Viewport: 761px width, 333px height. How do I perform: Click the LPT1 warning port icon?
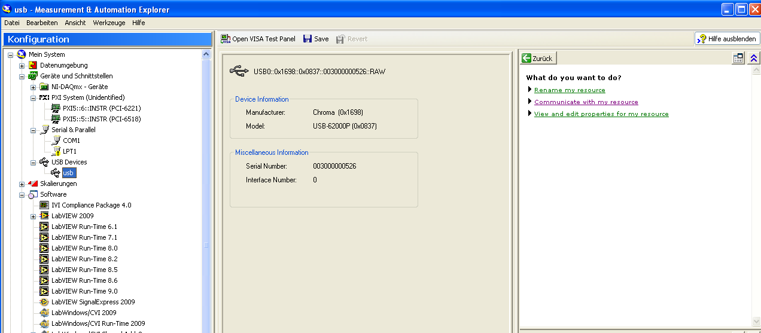tap(56, 151)
